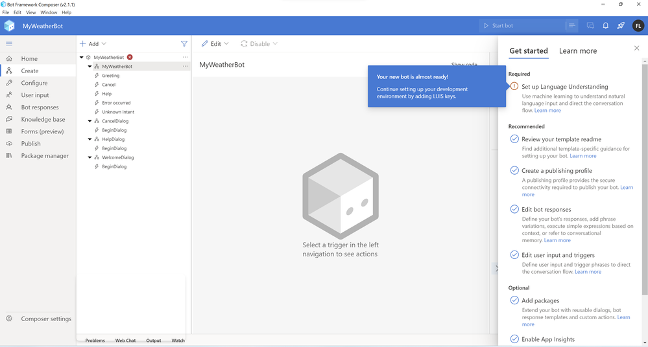Collapse the MyWeatherBot dialog node

[x=90, y=67]
